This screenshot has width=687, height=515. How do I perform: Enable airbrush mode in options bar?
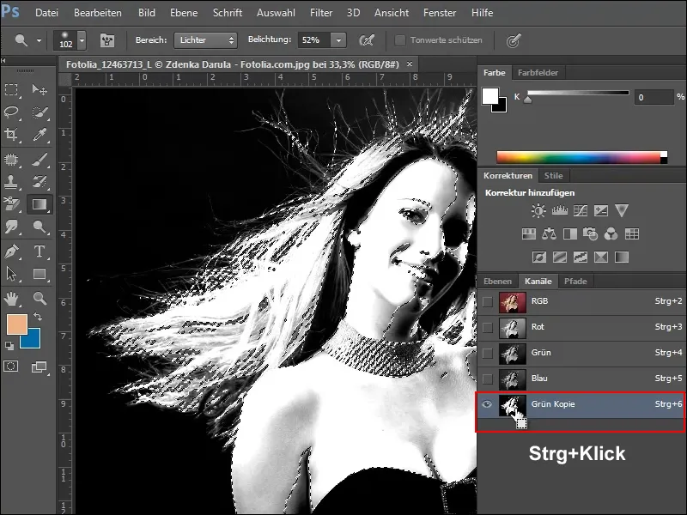(367, 40)
